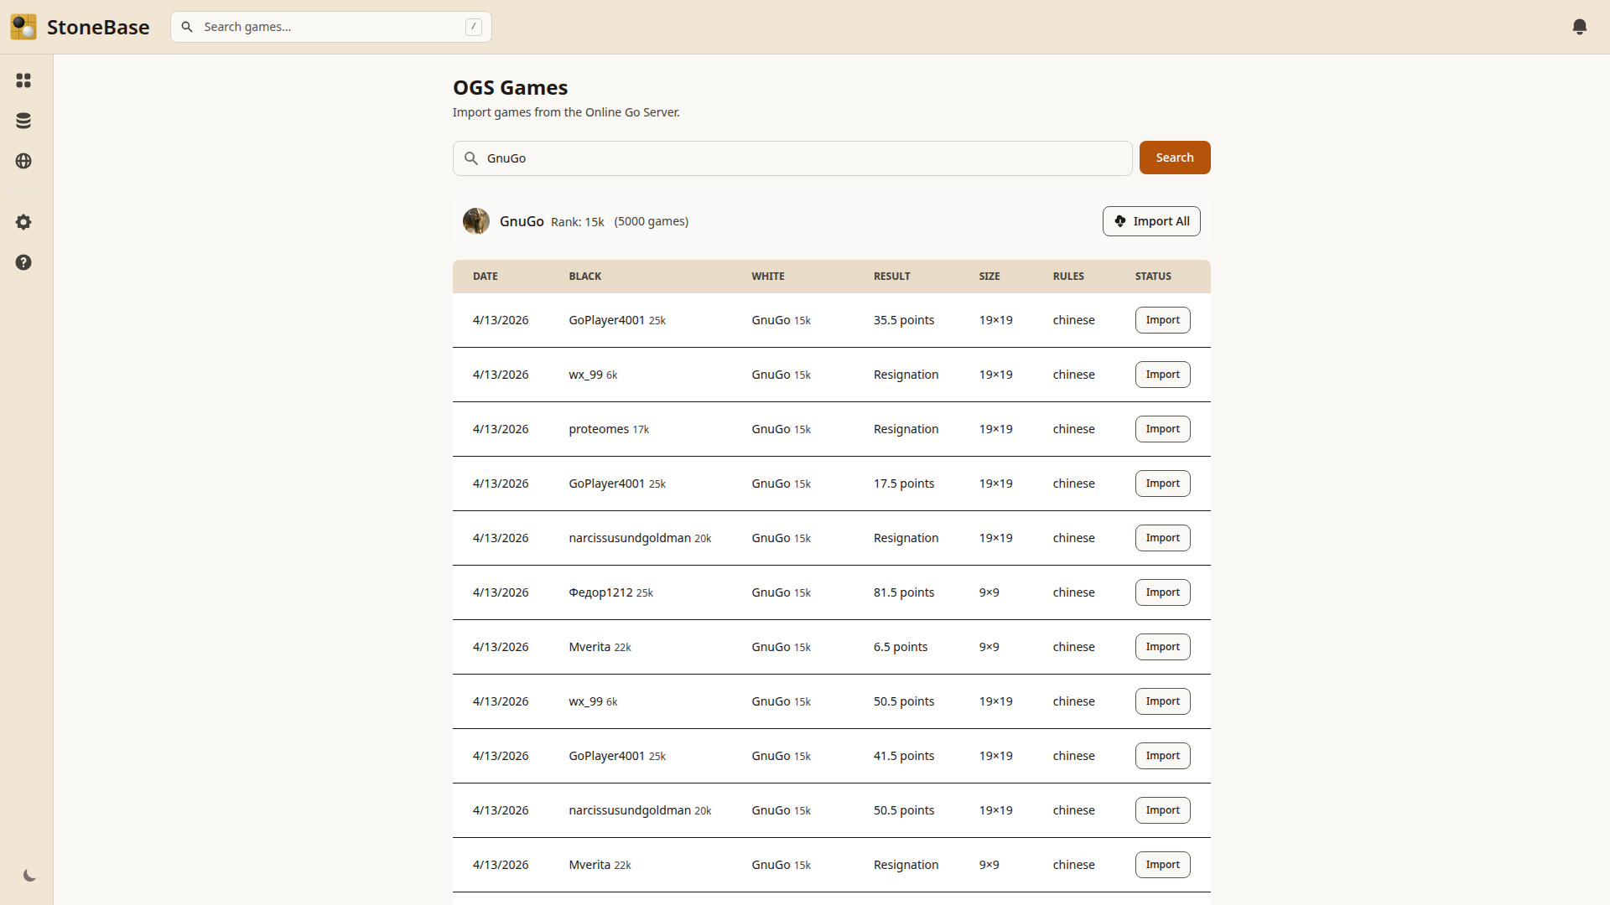Open the help question mark icon
The height and width of the screenshot is (905, 1610).
23,262
